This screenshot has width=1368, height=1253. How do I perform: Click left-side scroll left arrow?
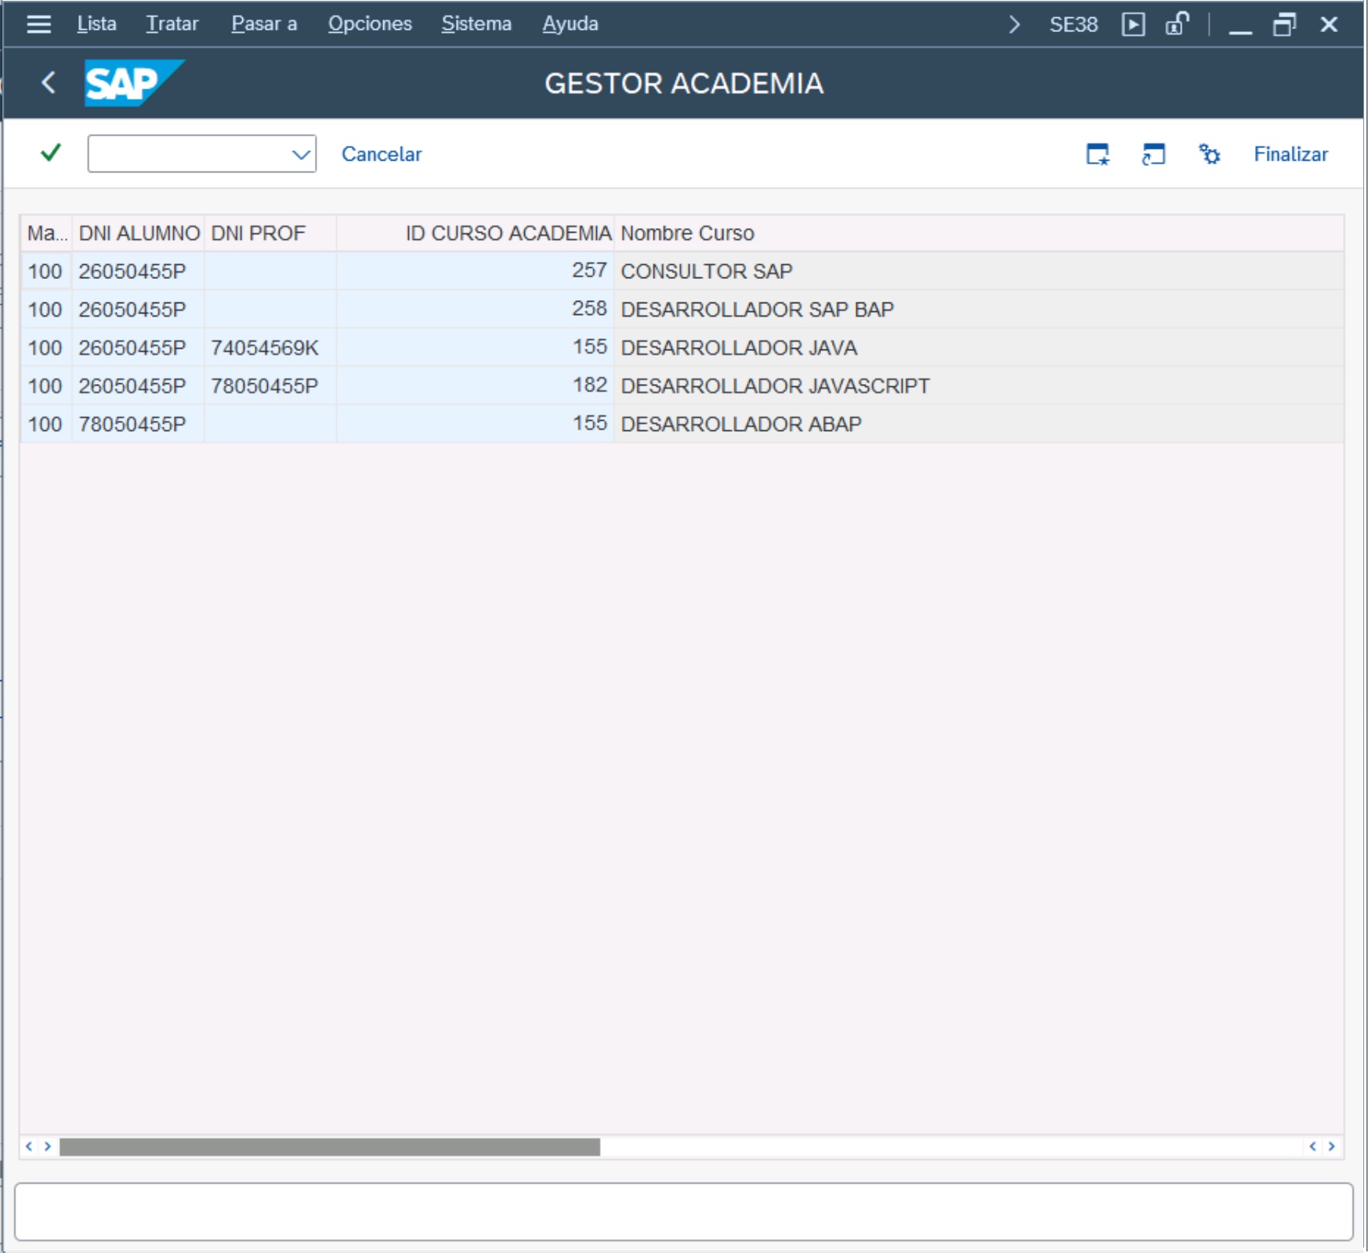pyautogui.click(x=29, y=1146)
